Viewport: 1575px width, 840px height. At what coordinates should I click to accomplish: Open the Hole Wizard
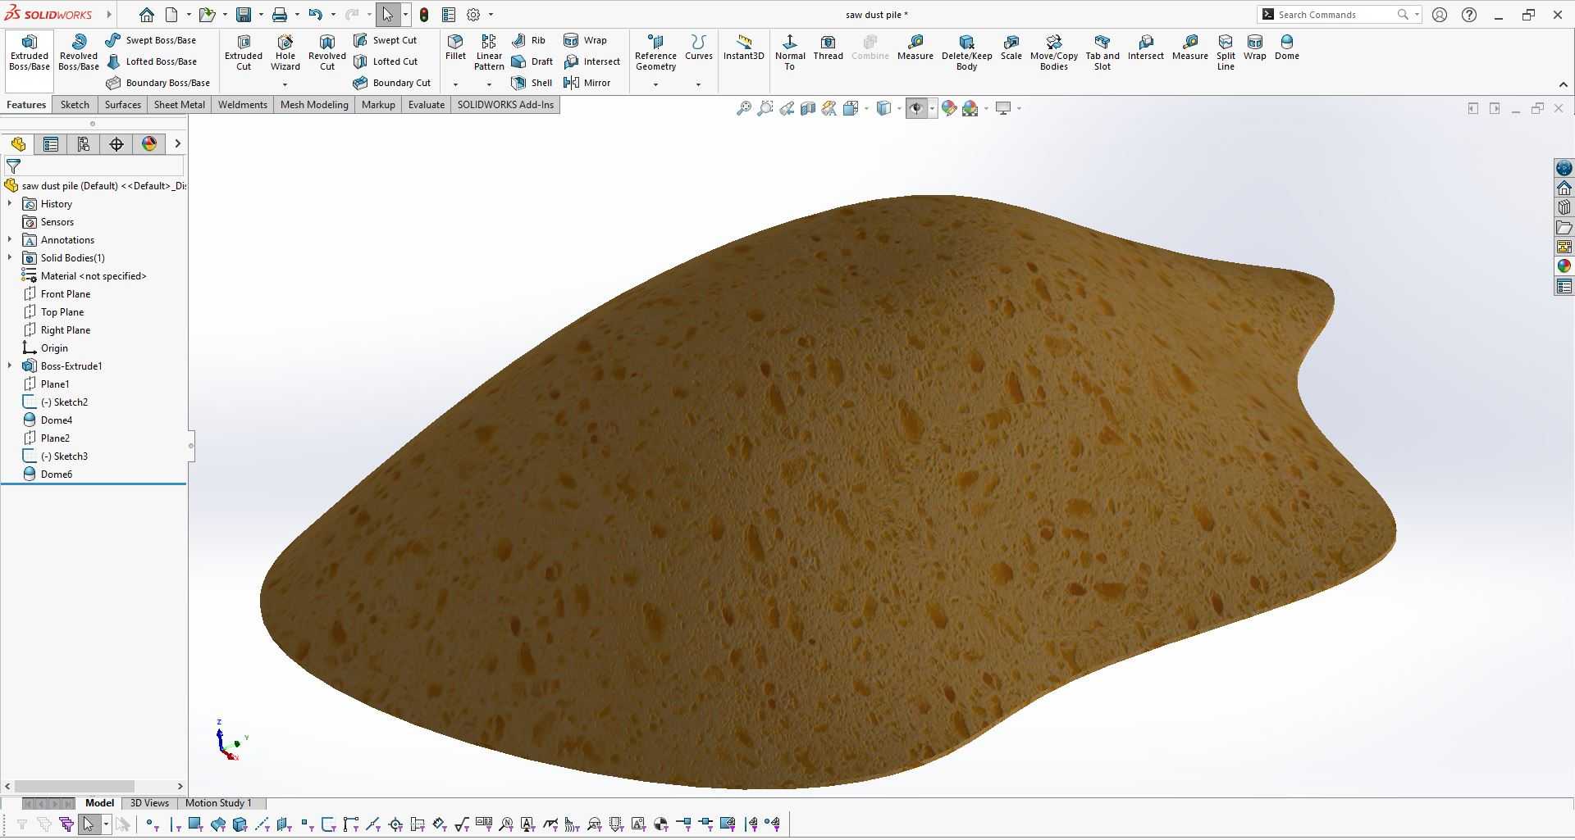(285, 52)
